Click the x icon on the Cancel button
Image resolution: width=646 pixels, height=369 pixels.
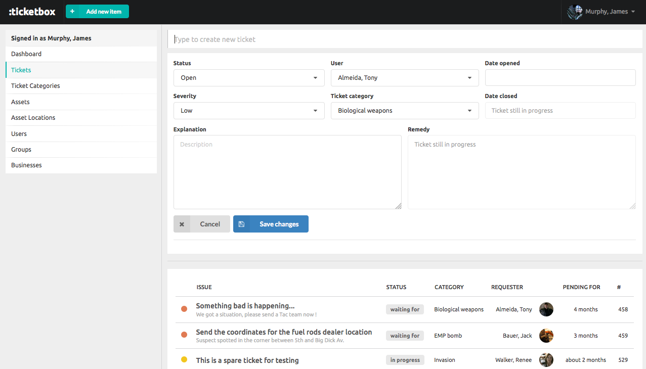tap(182, 224)
